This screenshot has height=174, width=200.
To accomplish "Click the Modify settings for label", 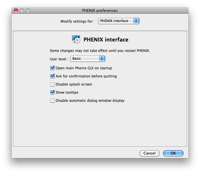I will point(77,21).
